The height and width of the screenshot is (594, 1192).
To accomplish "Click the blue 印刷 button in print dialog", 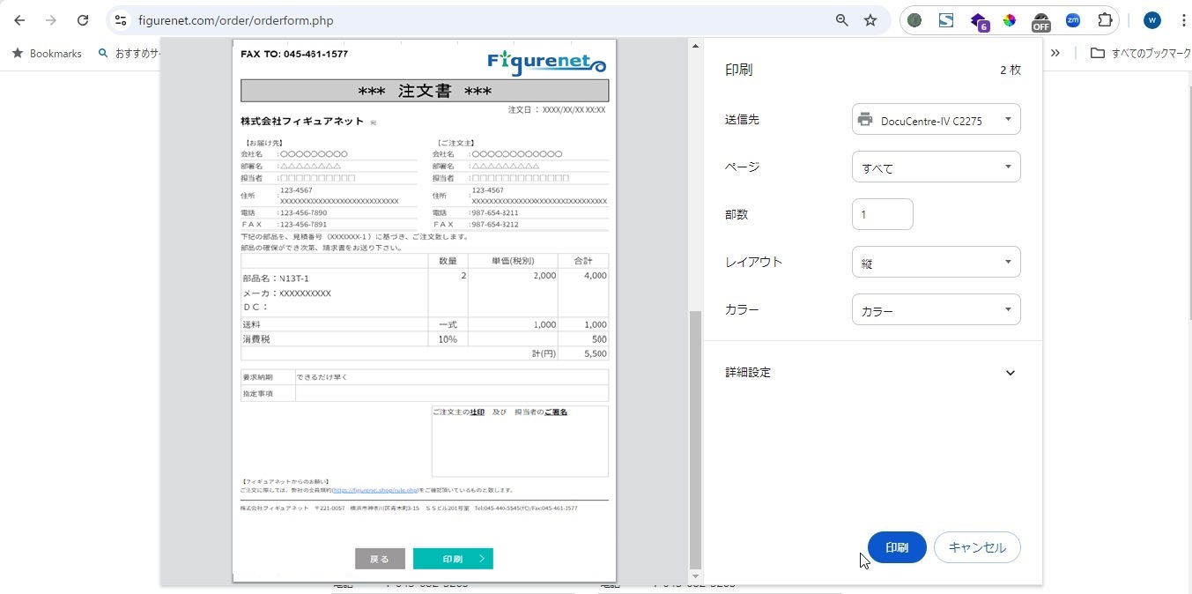I will pos(896,547).
